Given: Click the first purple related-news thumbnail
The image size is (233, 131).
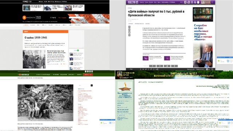Looking at the screenshot, I should click(x=146, y=58).
